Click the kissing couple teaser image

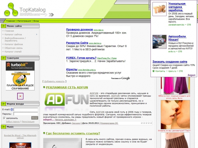[175, 114]
